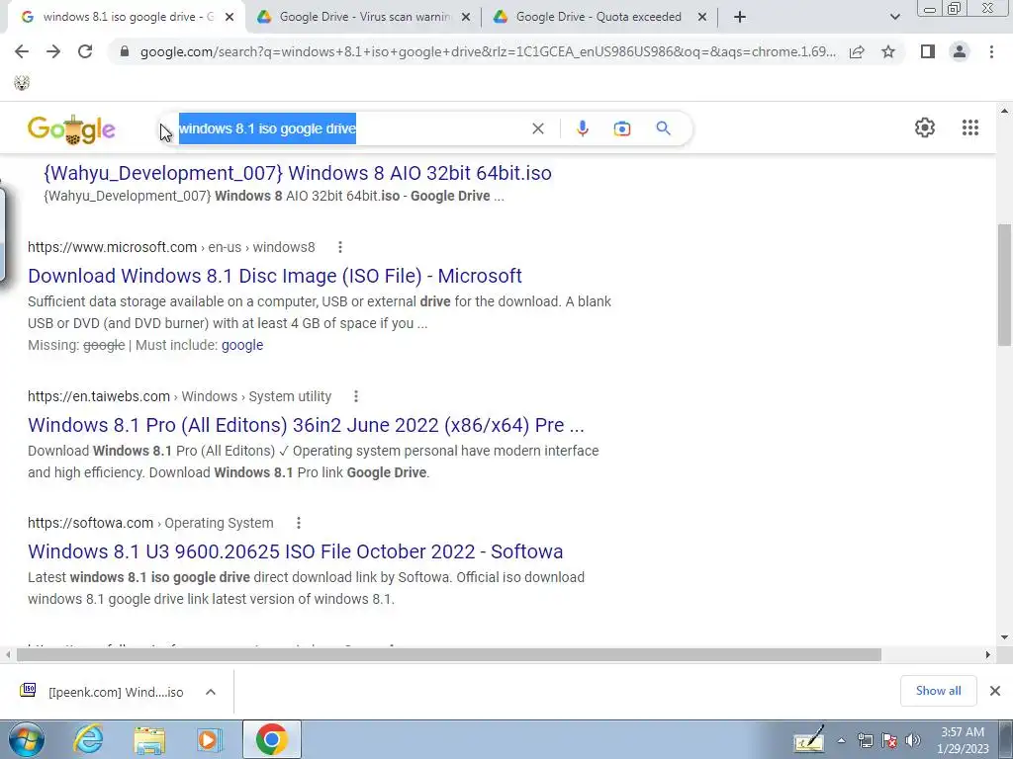This screenshot has width=1013, height=759.
Task: Open the Wahyu_Development Windows 8 AIO link
Action: [x=297, y=173]
